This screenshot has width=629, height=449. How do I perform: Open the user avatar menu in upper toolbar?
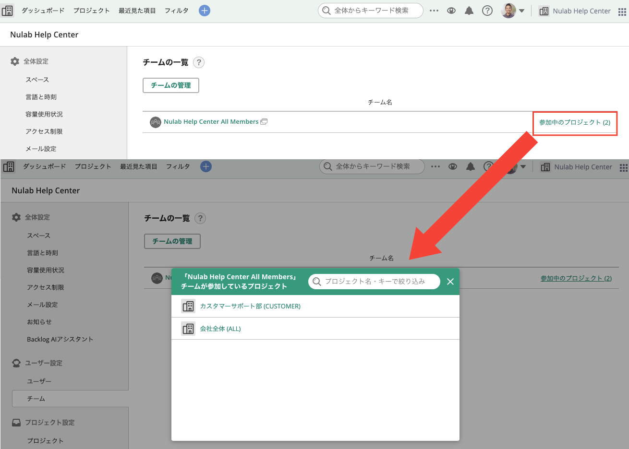click(x=512, y=11)
